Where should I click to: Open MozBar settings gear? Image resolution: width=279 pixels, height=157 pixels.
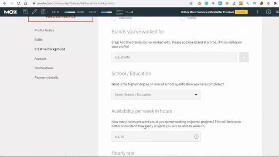[x=269, y=12]
